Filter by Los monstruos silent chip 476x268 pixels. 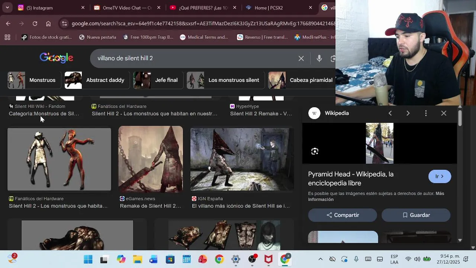coord(225,80)
